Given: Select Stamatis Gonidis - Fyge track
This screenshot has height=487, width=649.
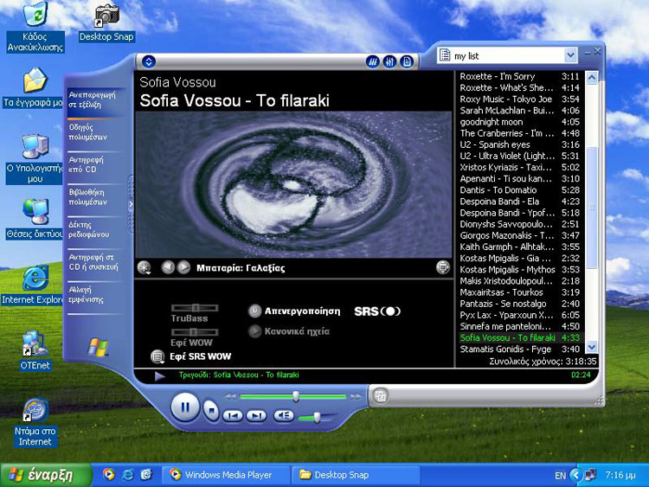Looking at the screenshot, I should (519, 349).
